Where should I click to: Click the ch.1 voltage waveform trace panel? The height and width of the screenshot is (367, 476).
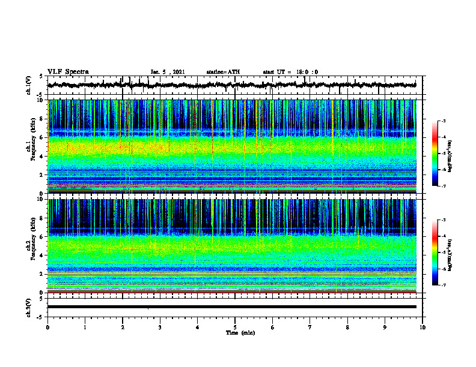click(235, 85)
